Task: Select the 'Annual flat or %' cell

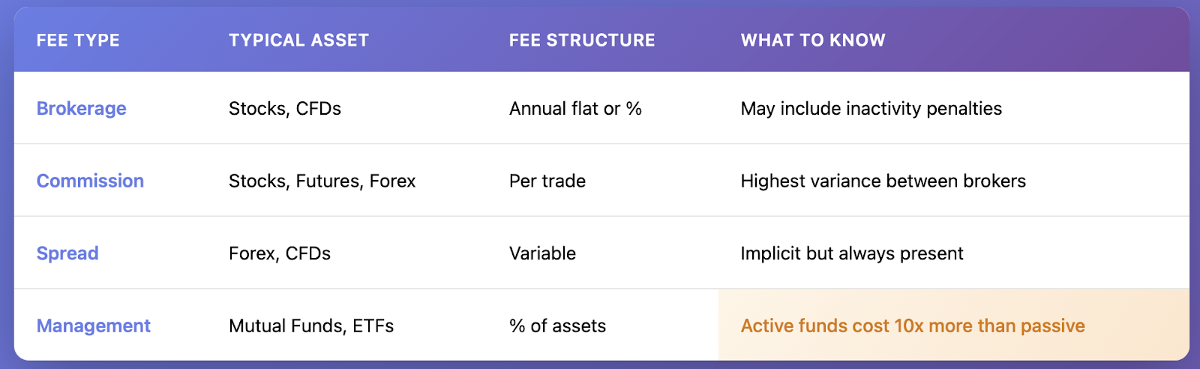Action: coord(575,109)
